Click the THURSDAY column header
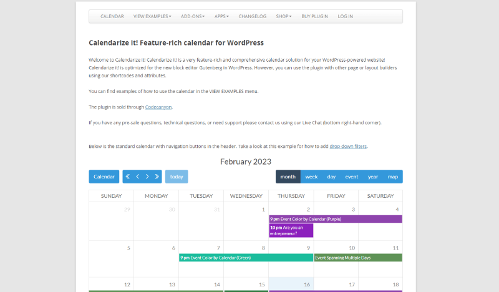The height and width of the screenshot is (292, 499). coord(291,196)
